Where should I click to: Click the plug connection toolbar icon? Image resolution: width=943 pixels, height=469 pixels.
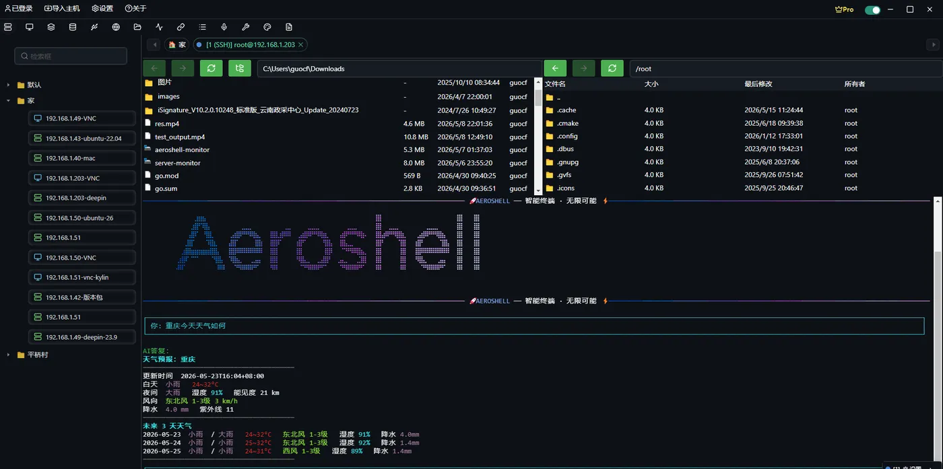94,27
